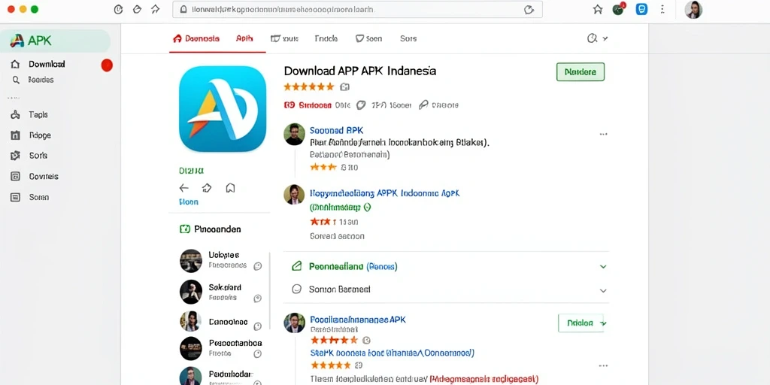Open Soren in the sidebar
Screen dimensions: 770x385
(x=38, y=198)
